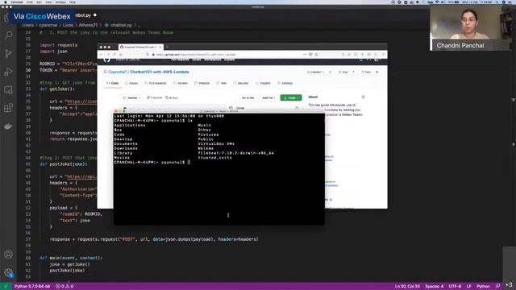Open 1 branch link on GitHub
The height and width of the screenshot is (290, 516).
(x=154, y=98)
